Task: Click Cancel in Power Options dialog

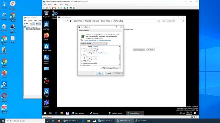Action: point(109,73)
